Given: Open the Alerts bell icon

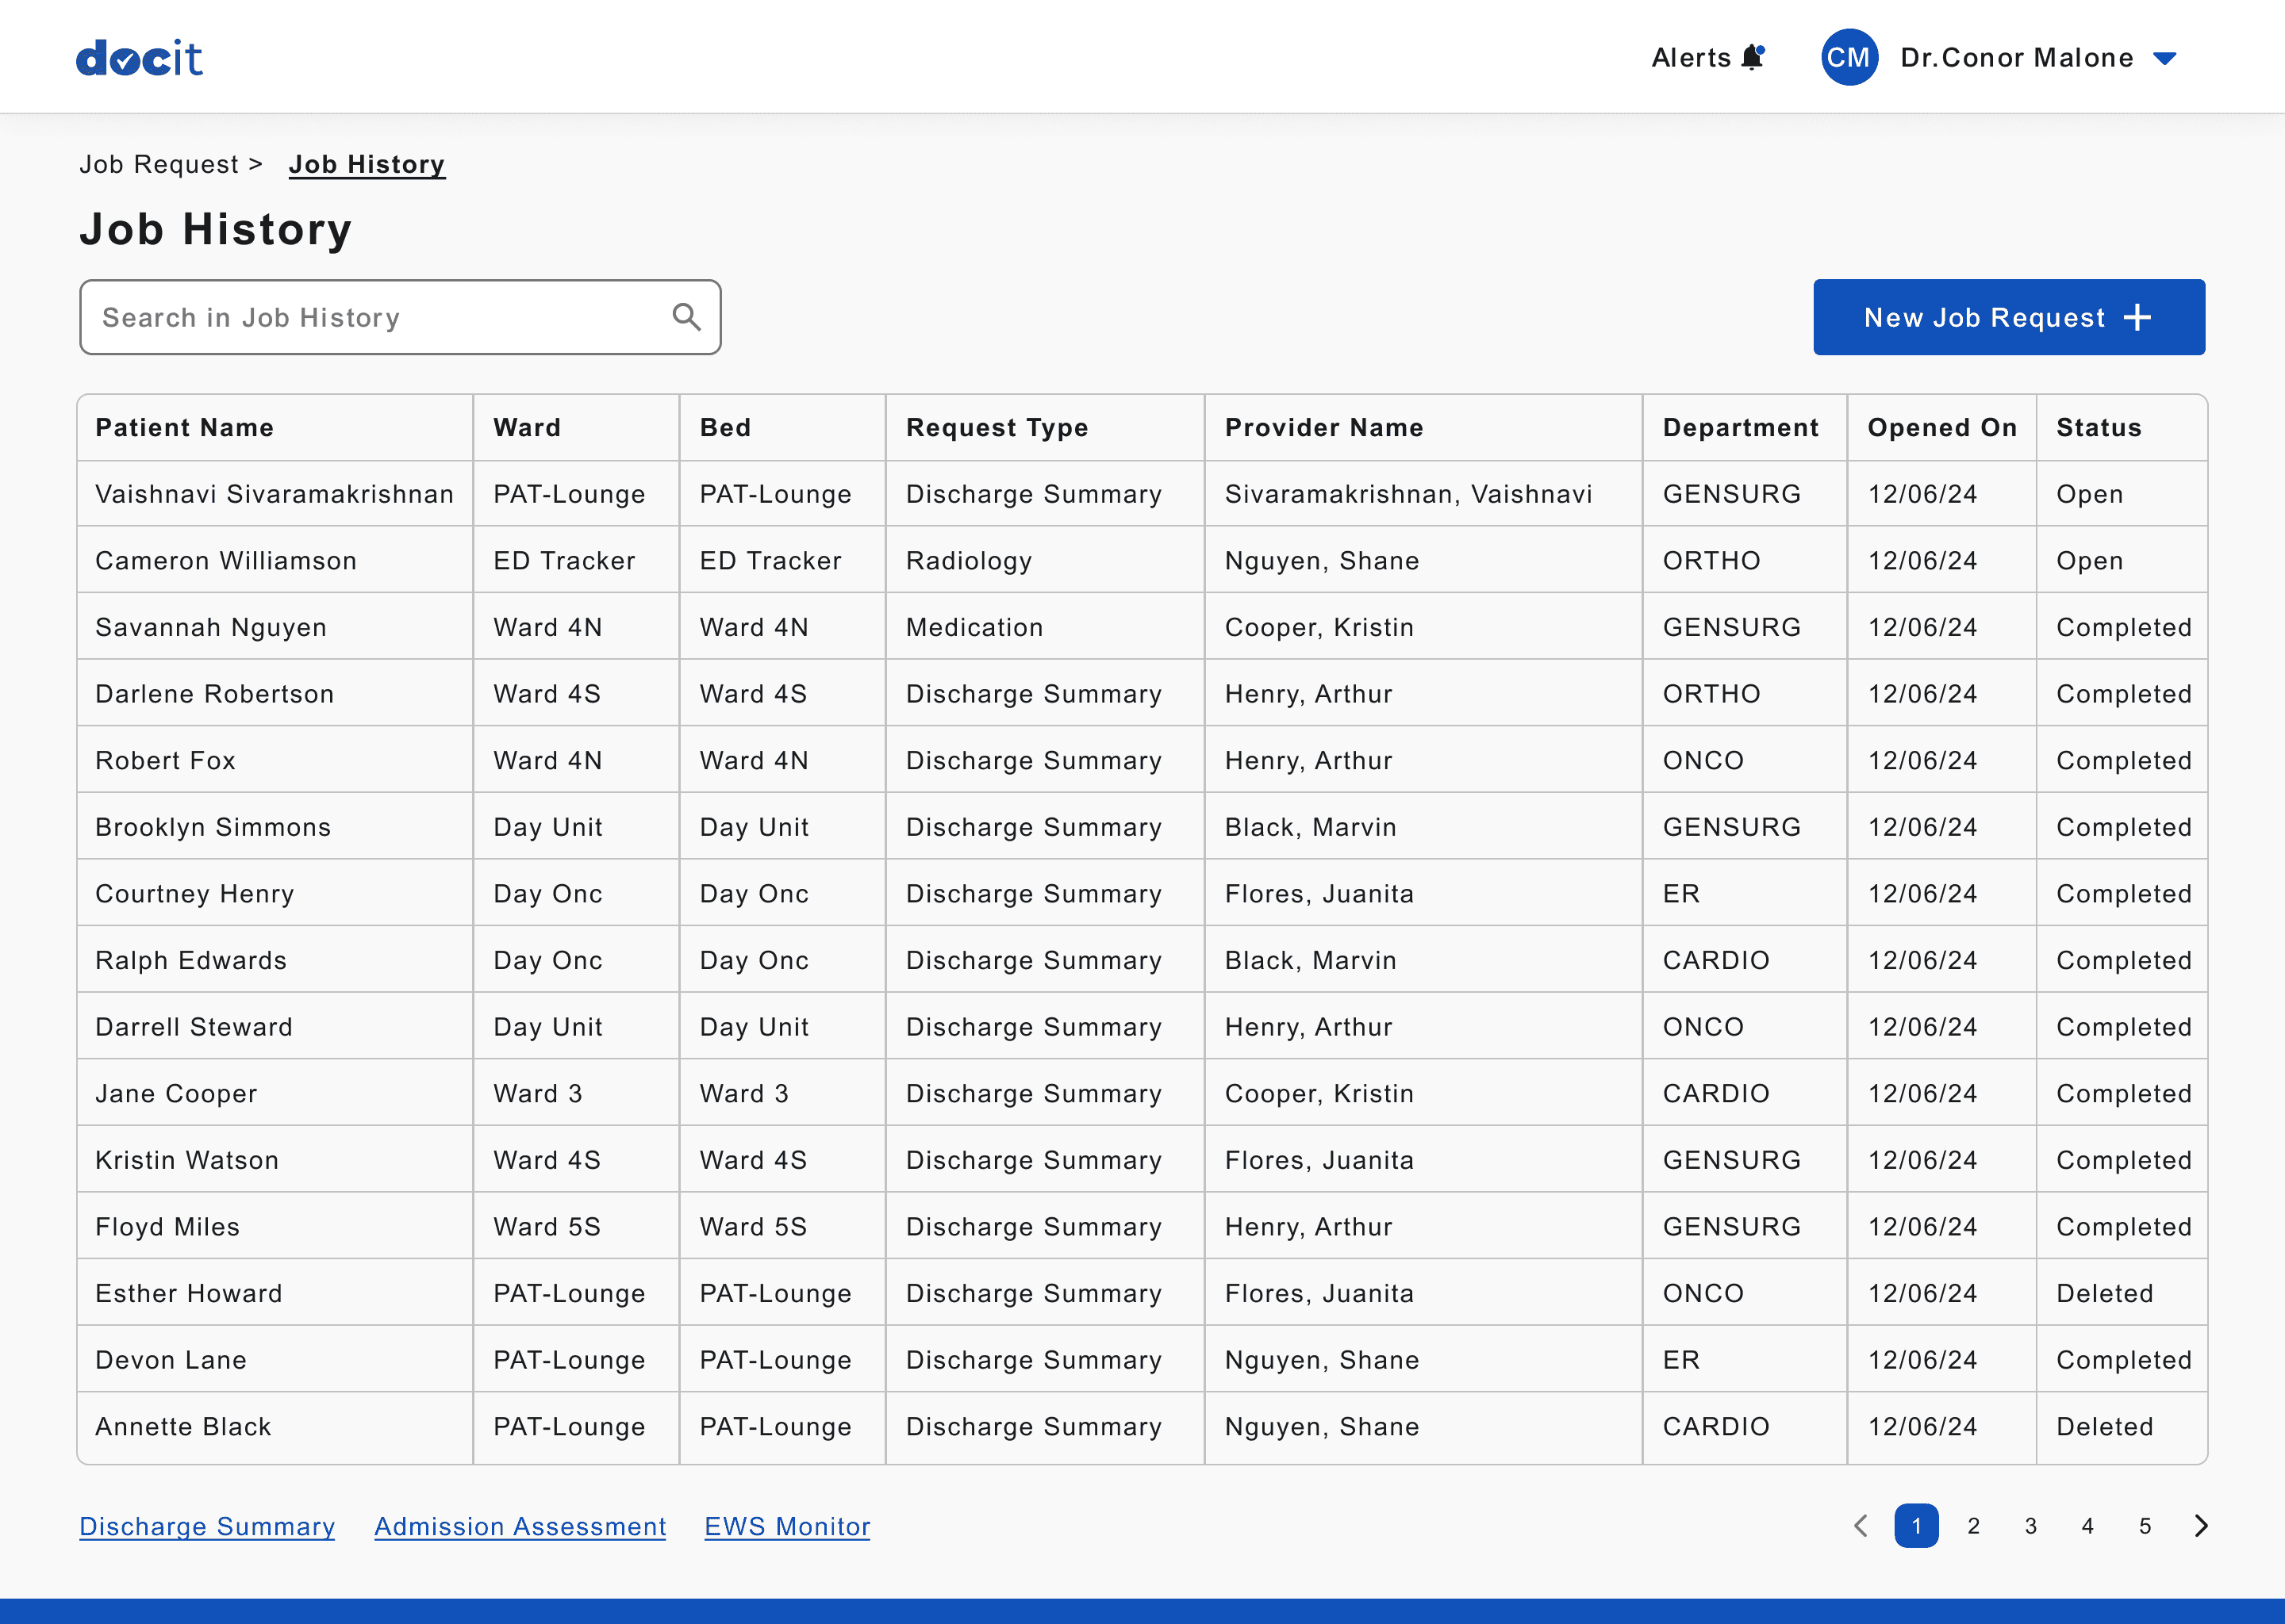Looking at the screenshot, I should 1752,57.
